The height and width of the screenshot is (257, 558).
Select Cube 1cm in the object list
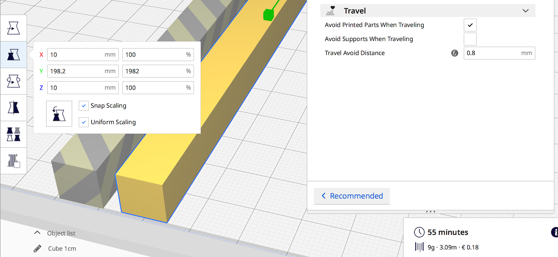(62, 248)
